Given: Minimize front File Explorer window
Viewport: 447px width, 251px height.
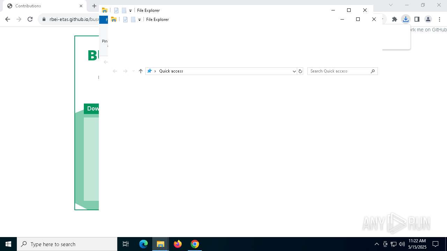Looking at the screenshot, I should click(342, 20).
